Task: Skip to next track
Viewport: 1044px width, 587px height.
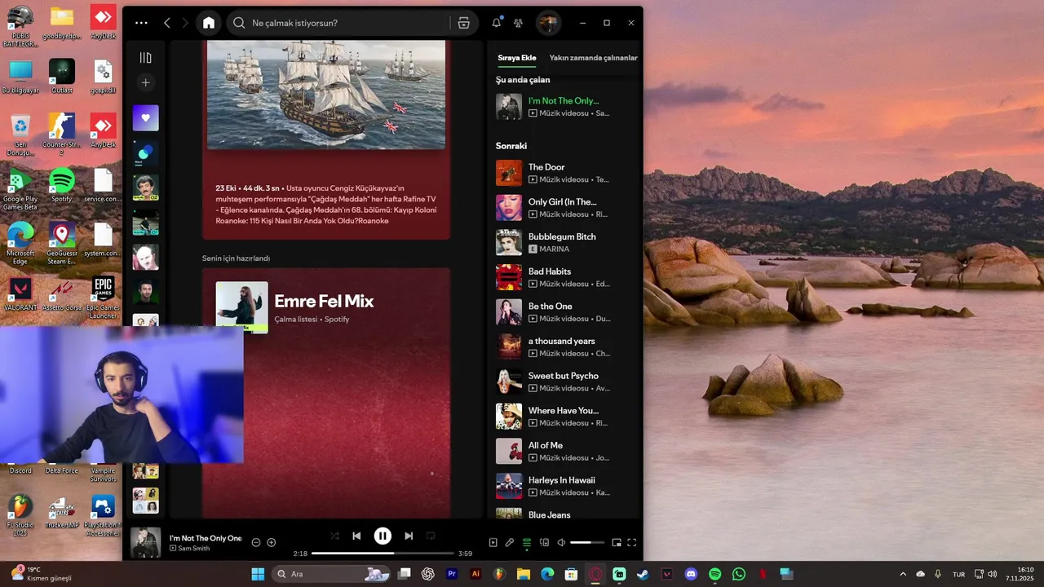Action: pos(409,536)
